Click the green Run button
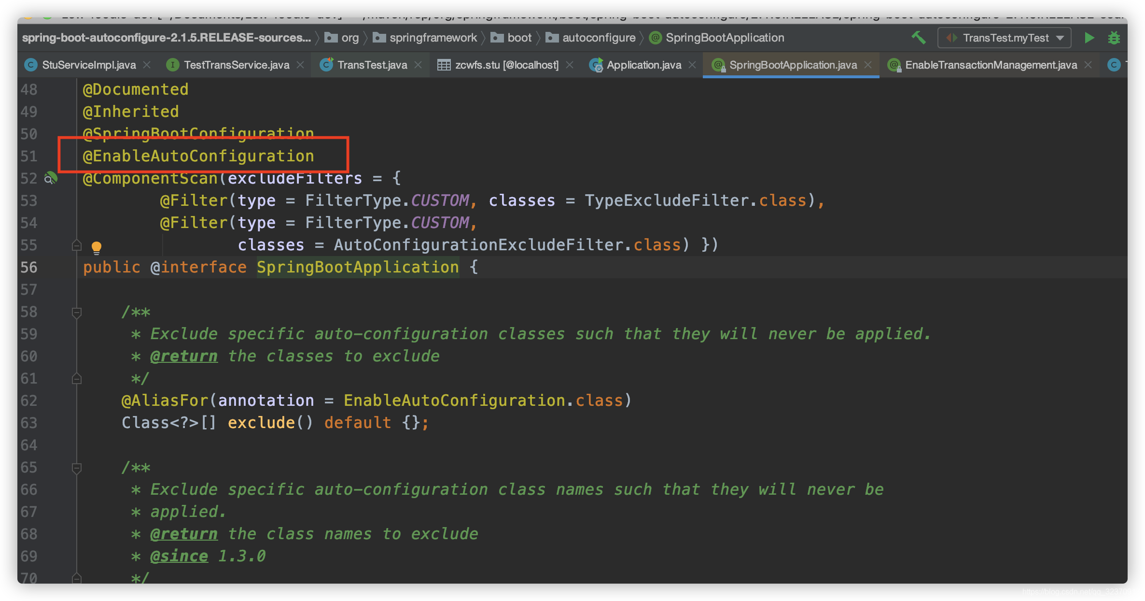The image size is (1145, 601). 1089,38
